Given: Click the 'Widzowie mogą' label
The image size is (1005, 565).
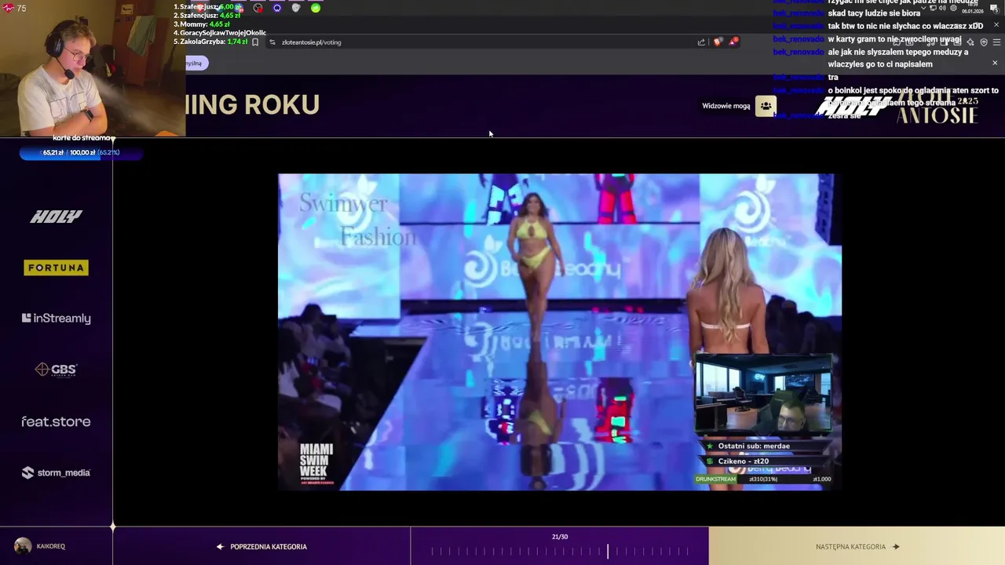Looking at the screenshot, I should [x=725, y=106].
